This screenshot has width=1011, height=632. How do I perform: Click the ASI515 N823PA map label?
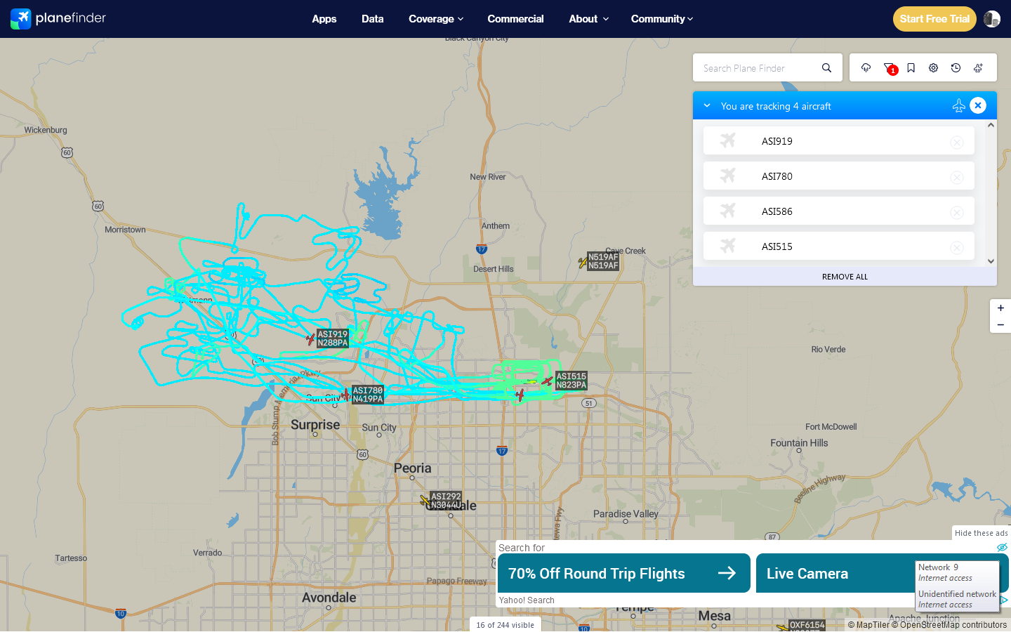571,381
